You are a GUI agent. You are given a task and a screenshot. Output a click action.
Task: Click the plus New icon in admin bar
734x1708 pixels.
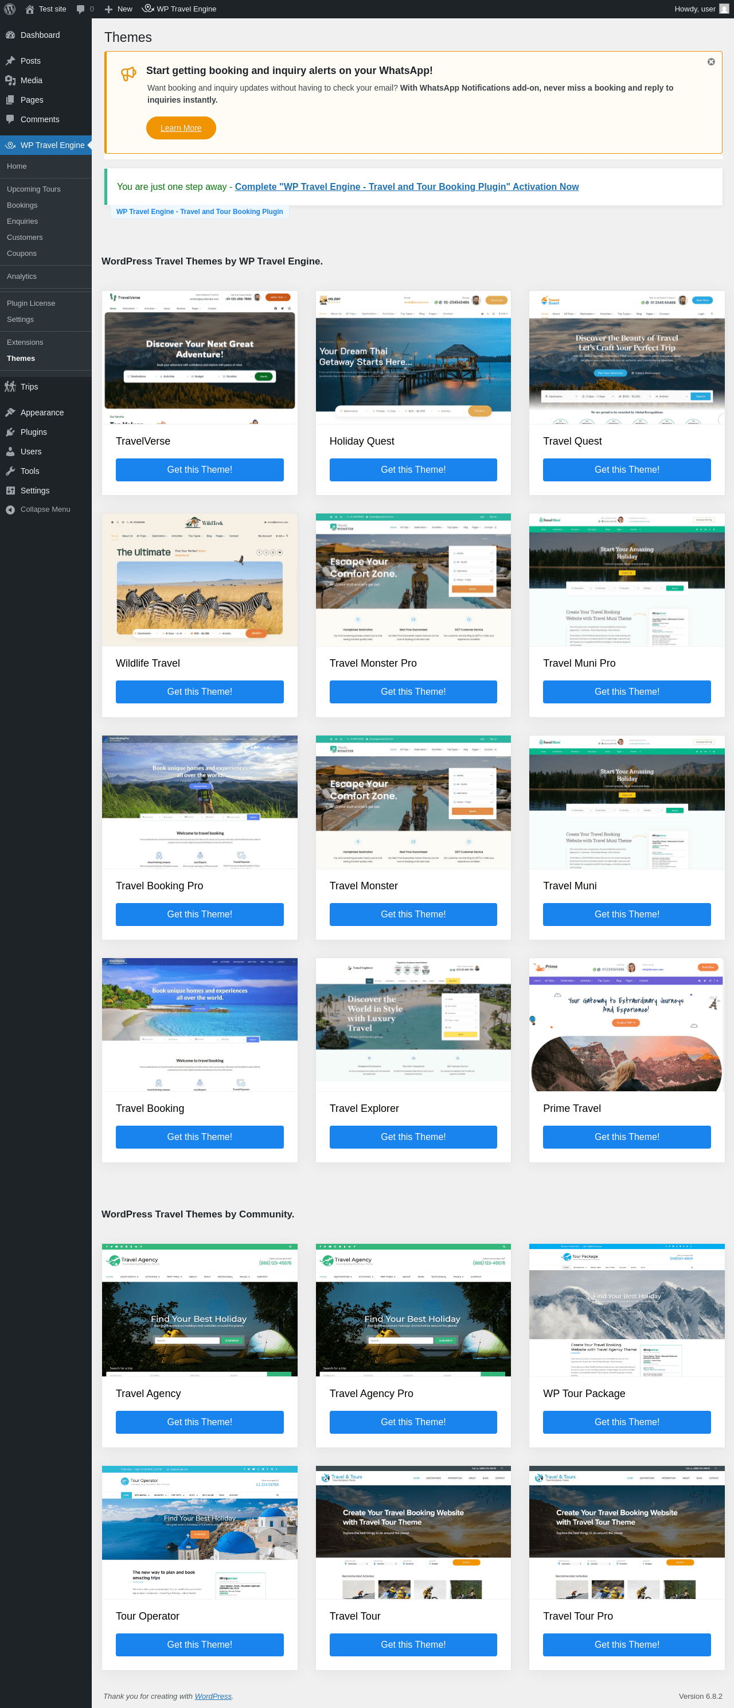108,9
